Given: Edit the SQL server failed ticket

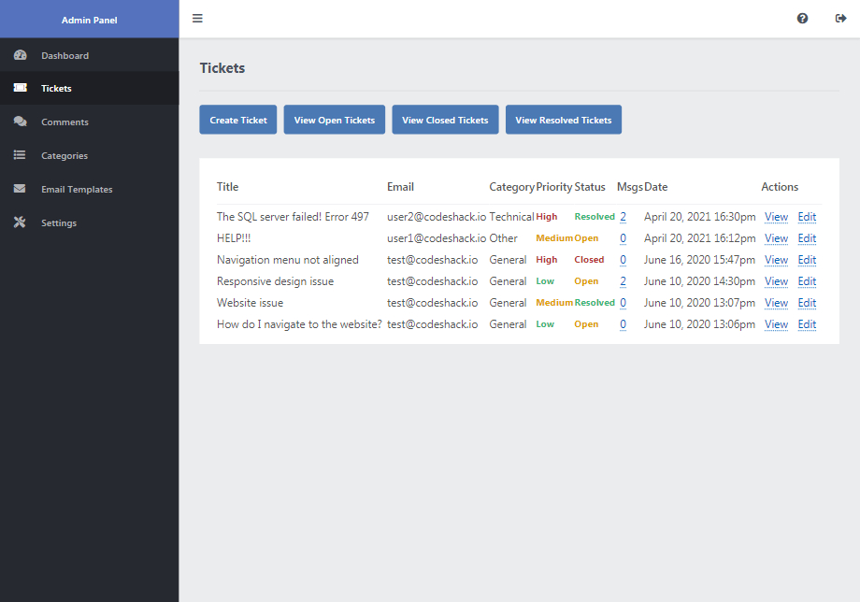Looking at the screenshot, I should (807, 217).
